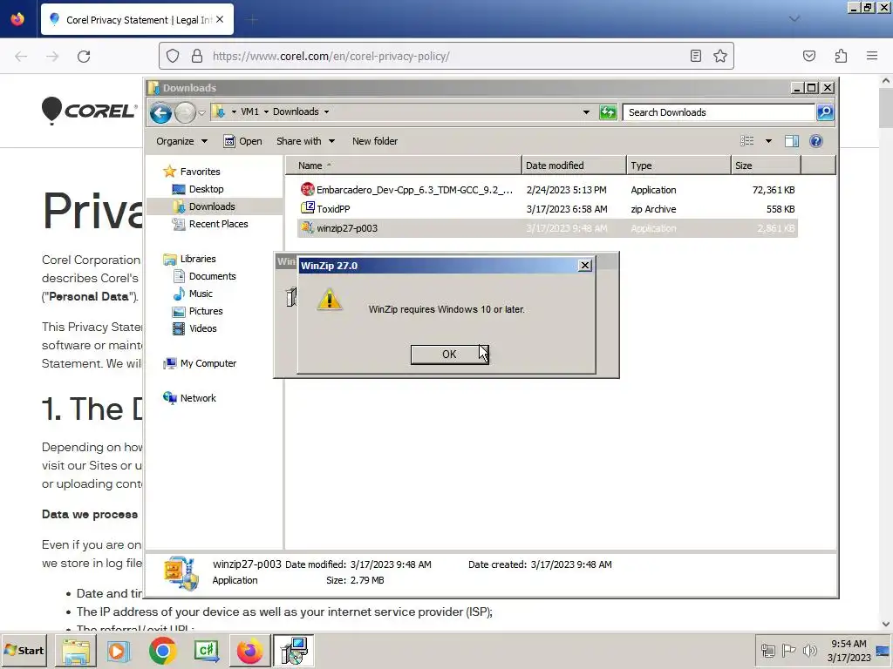
Task: Click the Save to Pocket icon
Action: [808, 56]
